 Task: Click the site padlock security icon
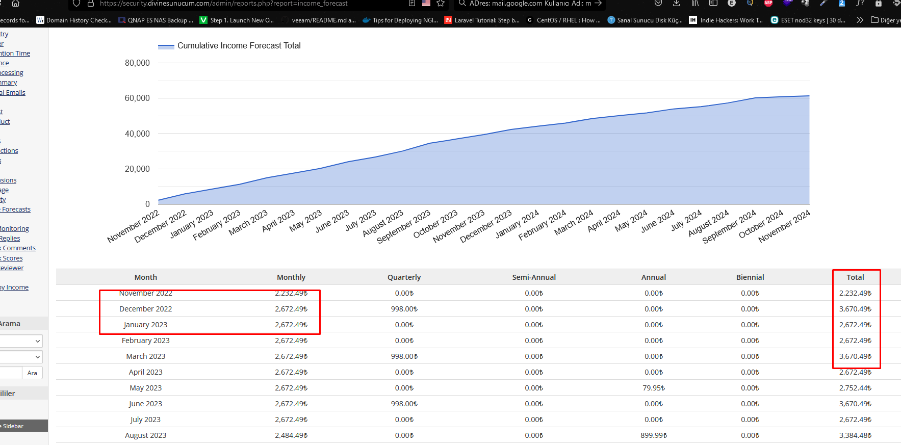pyautogui.click(x=91, y=4)
